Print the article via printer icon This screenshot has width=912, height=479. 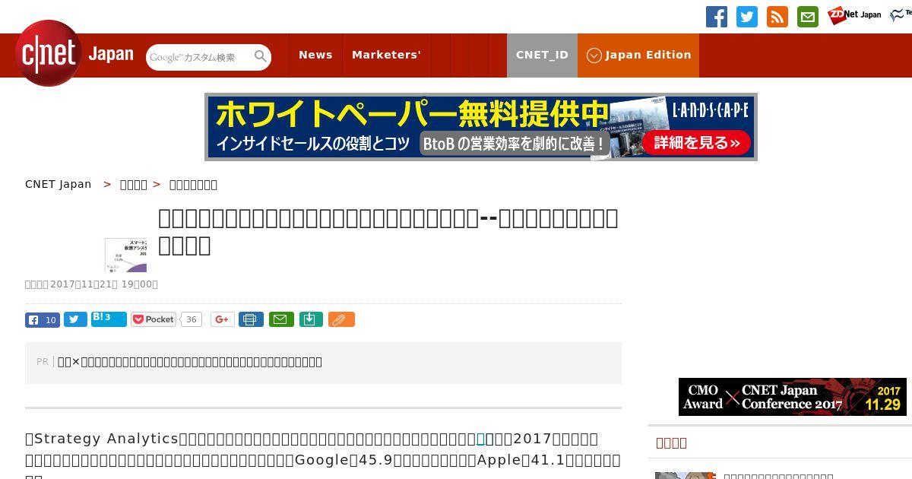(x=251, y=319)
